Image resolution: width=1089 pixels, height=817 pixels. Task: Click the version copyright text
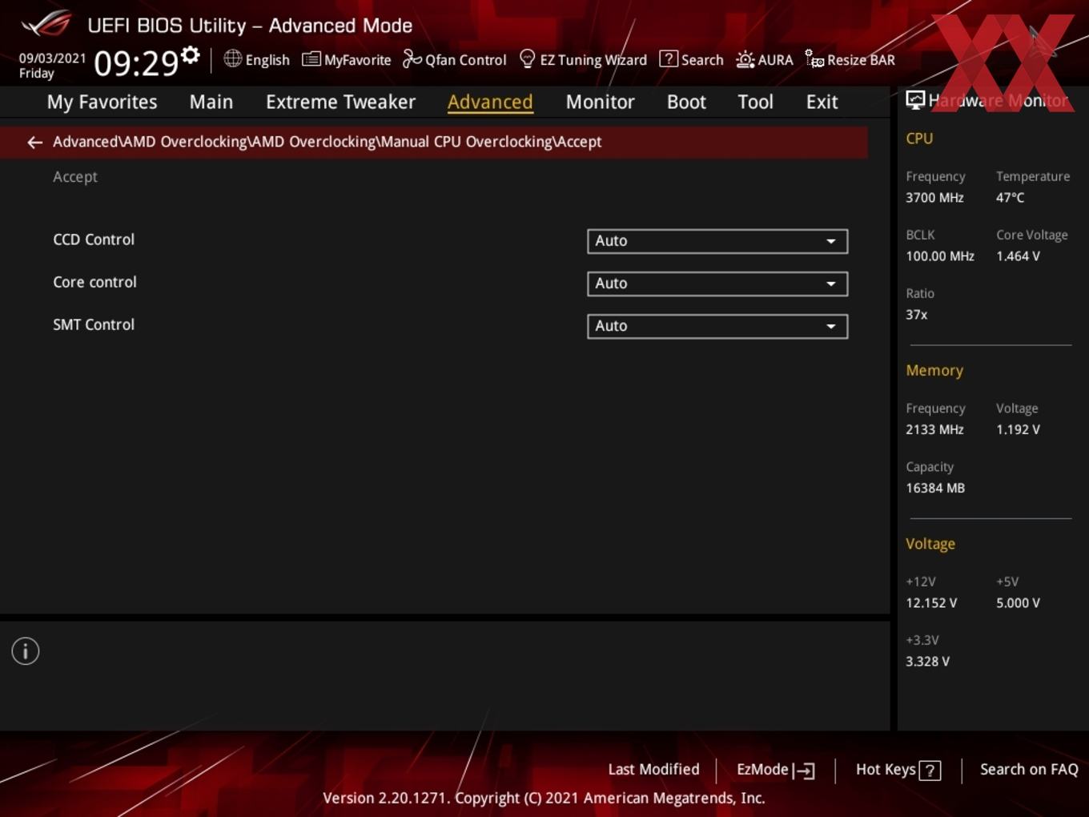[x=544, y=798]
